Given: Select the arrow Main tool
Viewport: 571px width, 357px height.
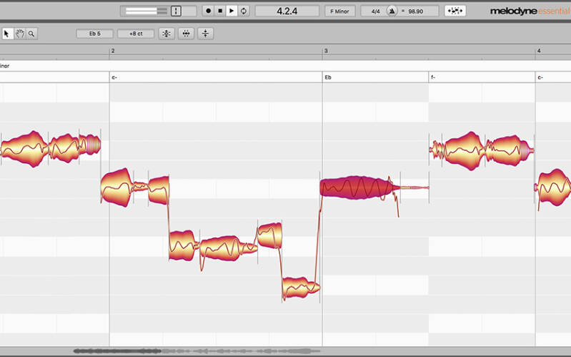Looking at the screenshot, I should pos(7,34).
